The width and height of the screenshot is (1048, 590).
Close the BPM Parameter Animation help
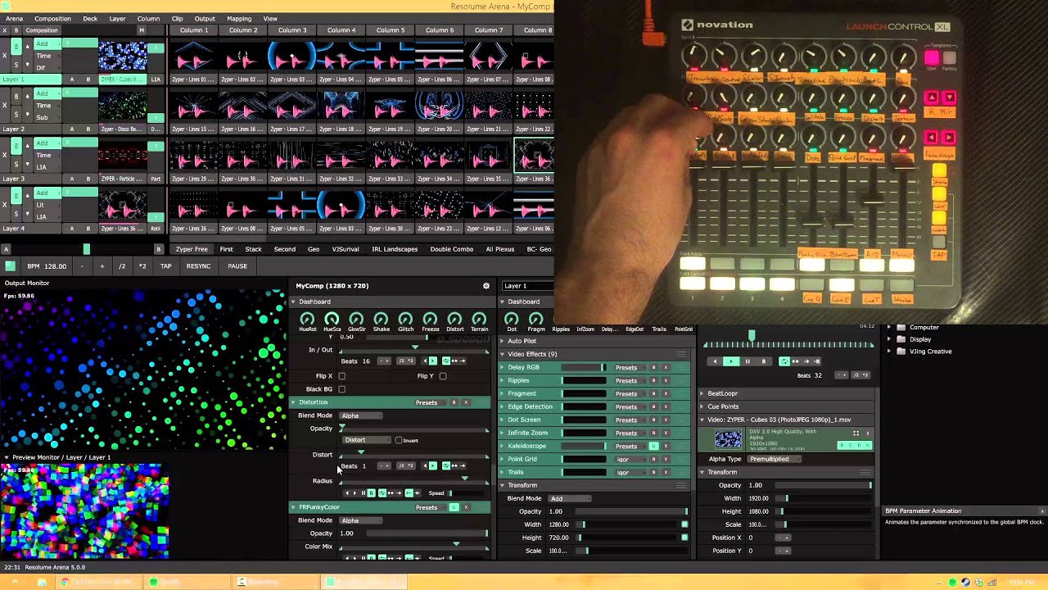[1041, 511]
